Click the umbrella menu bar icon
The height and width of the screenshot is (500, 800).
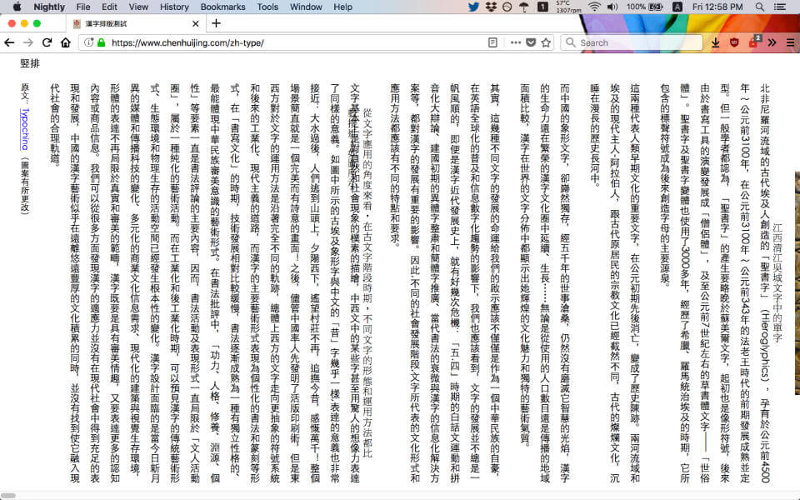click(524, 7)
